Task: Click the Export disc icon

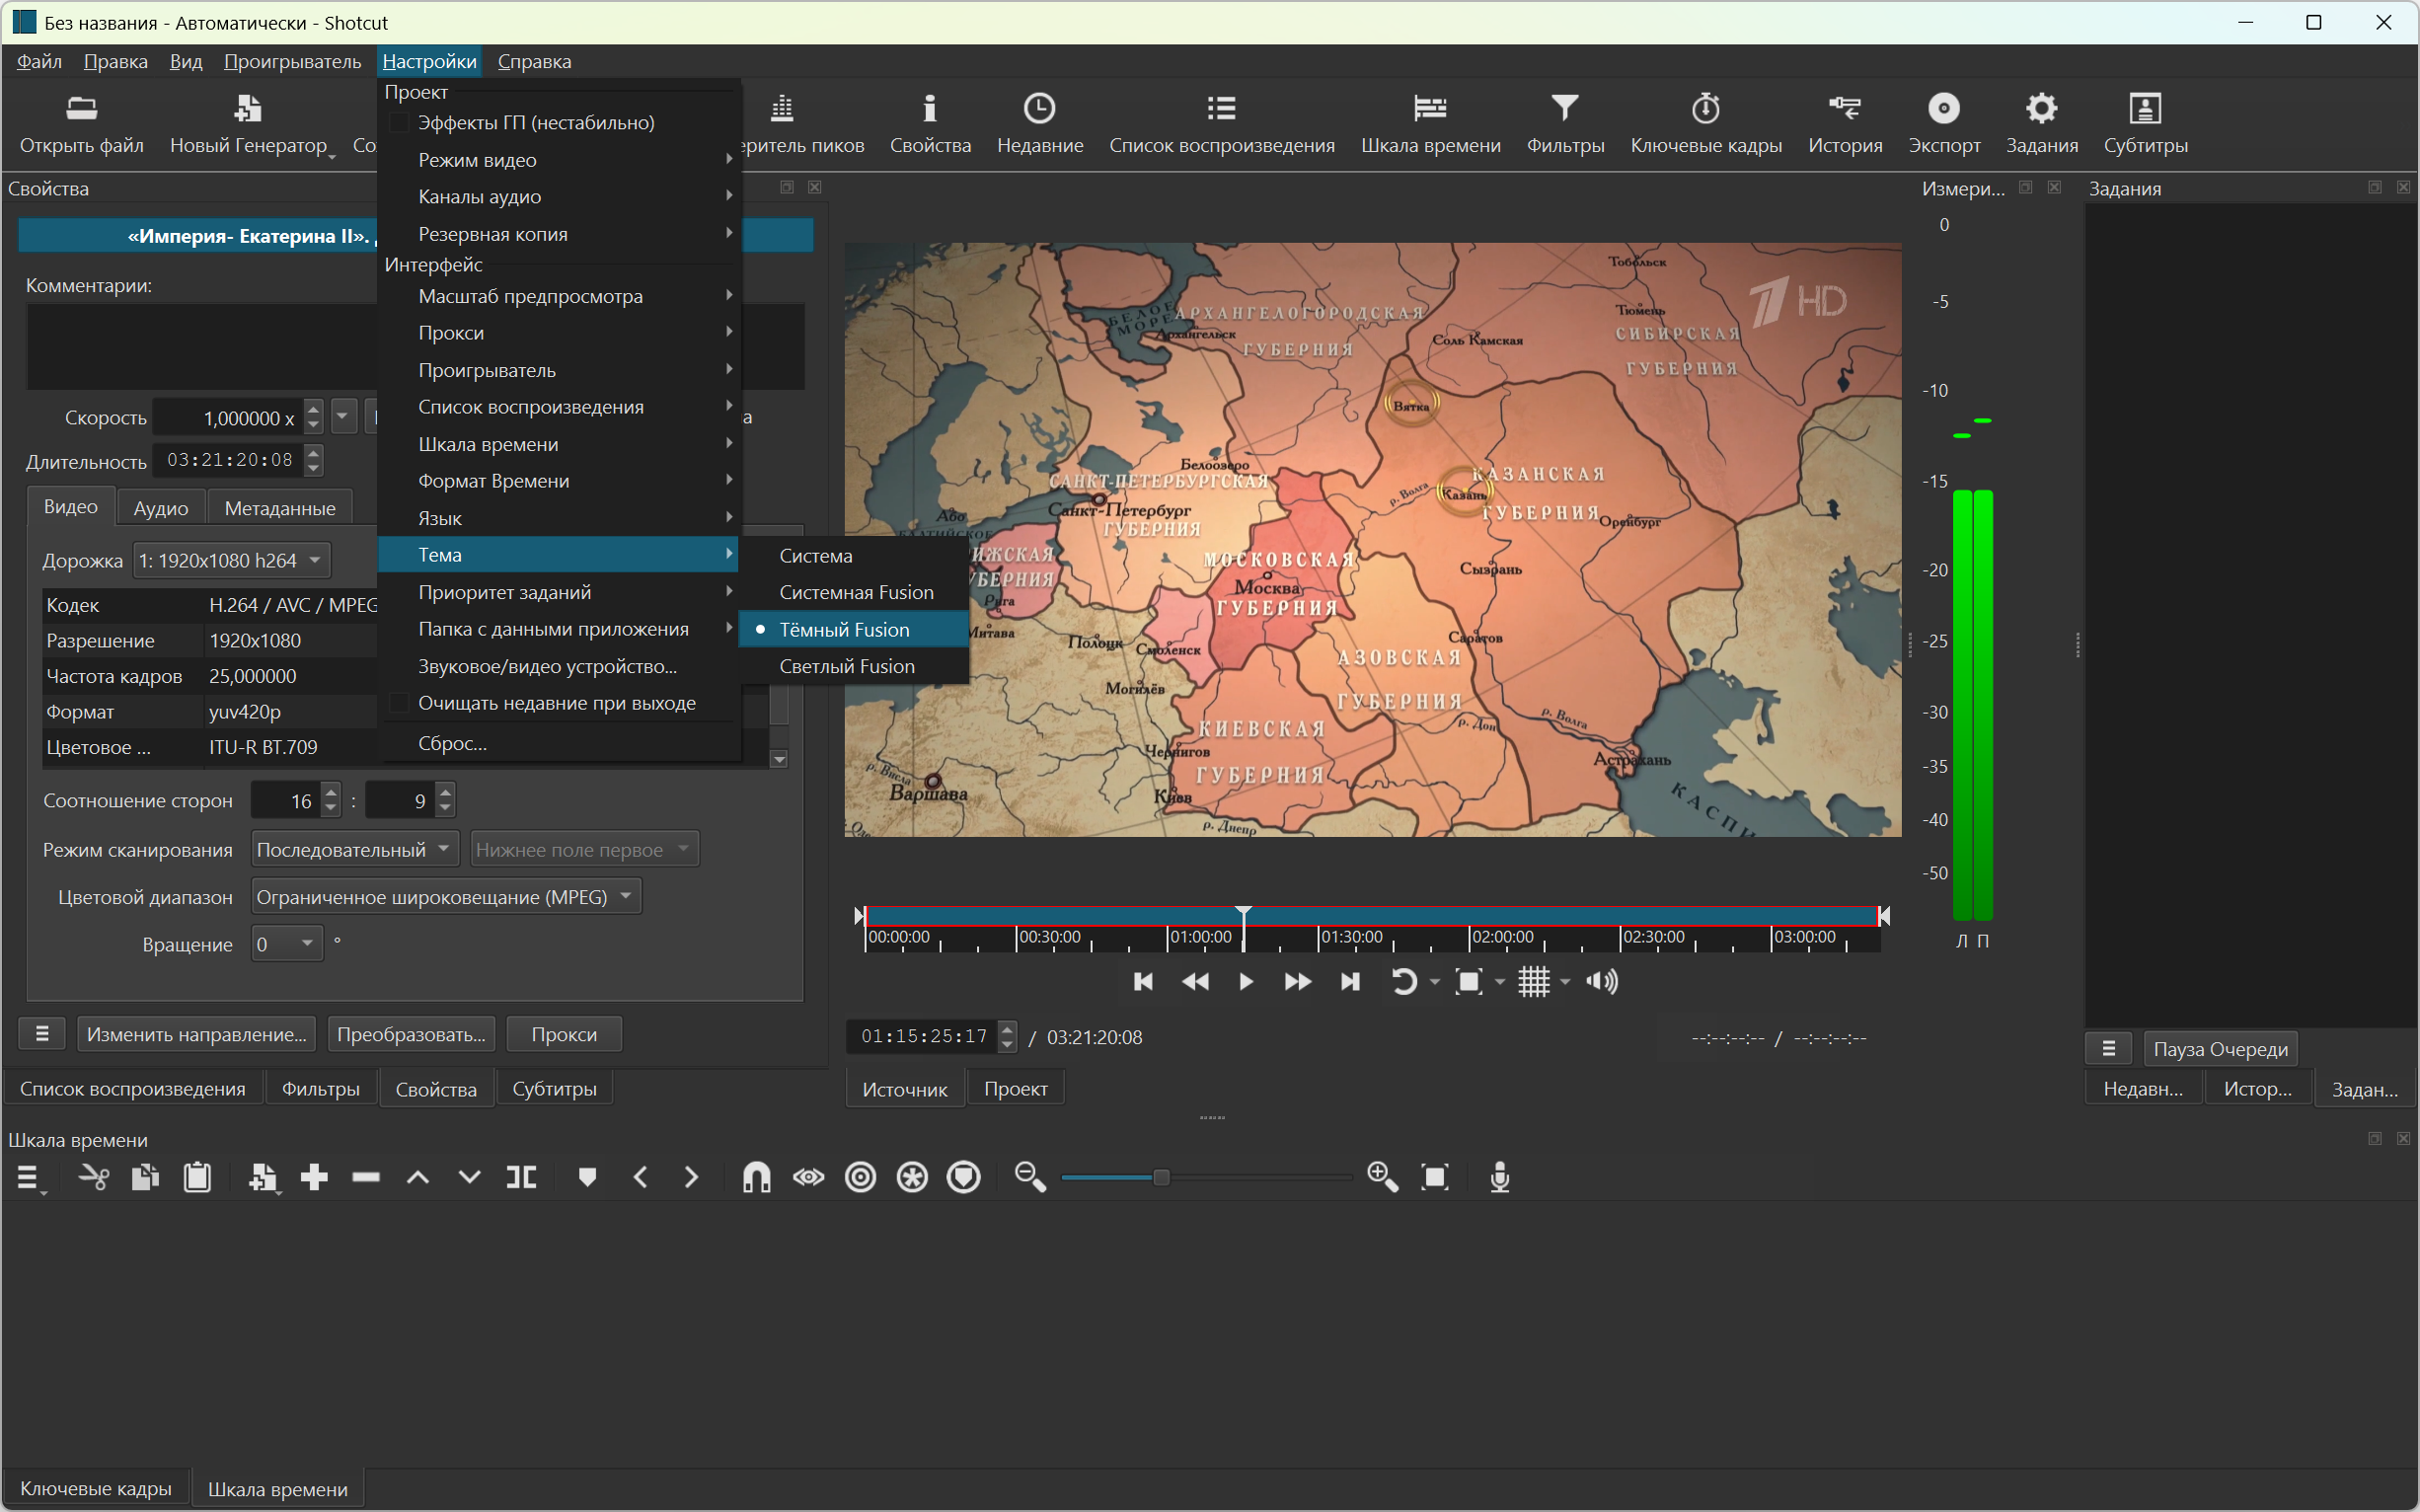Action: pos(1943,108)
